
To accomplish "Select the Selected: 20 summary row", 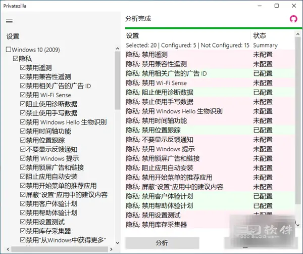I will [x=210, y=45].
